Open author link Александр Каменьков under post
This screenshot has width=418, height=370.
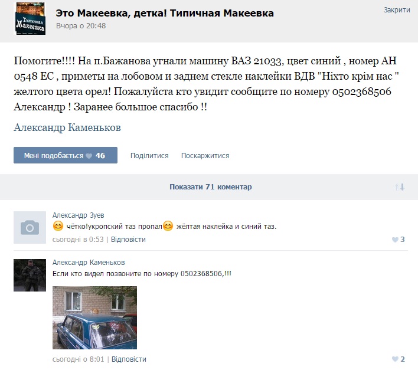[x=67, y=127]
